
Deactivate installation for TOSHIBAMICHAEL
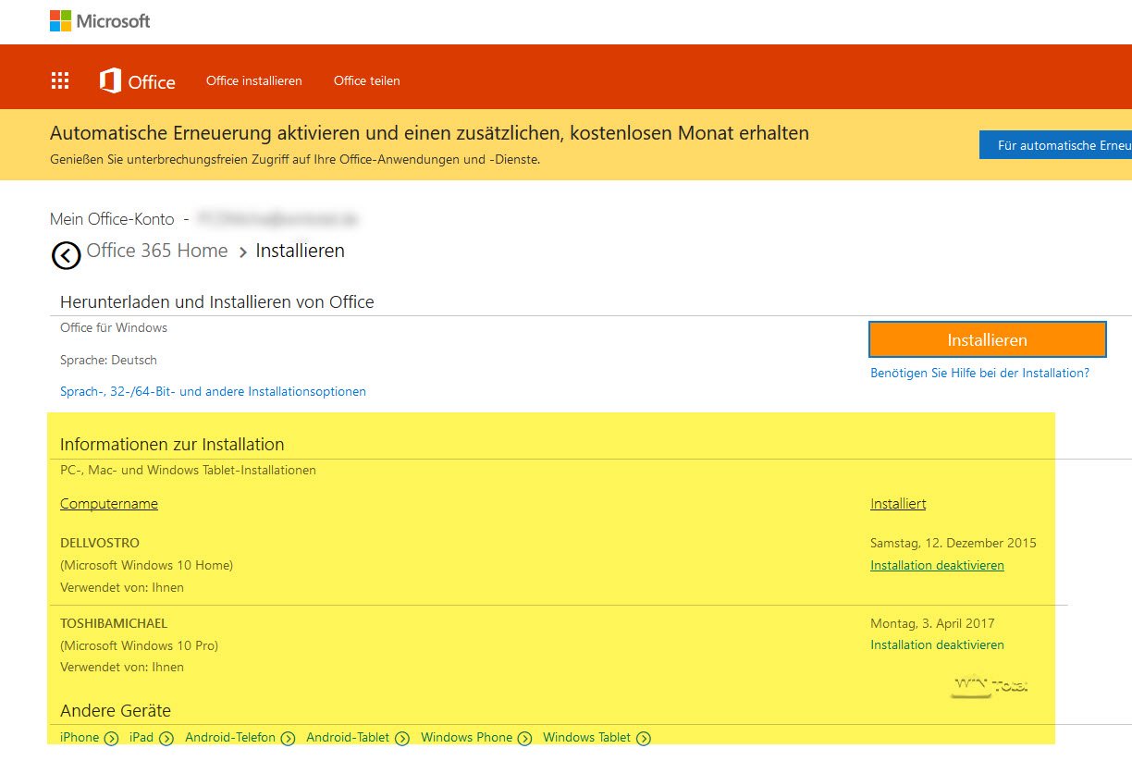[x=937, y=644]
